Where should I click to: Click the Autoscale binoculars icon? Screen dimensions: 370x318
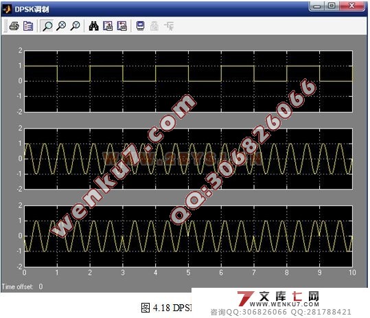[x=93, y=26]
